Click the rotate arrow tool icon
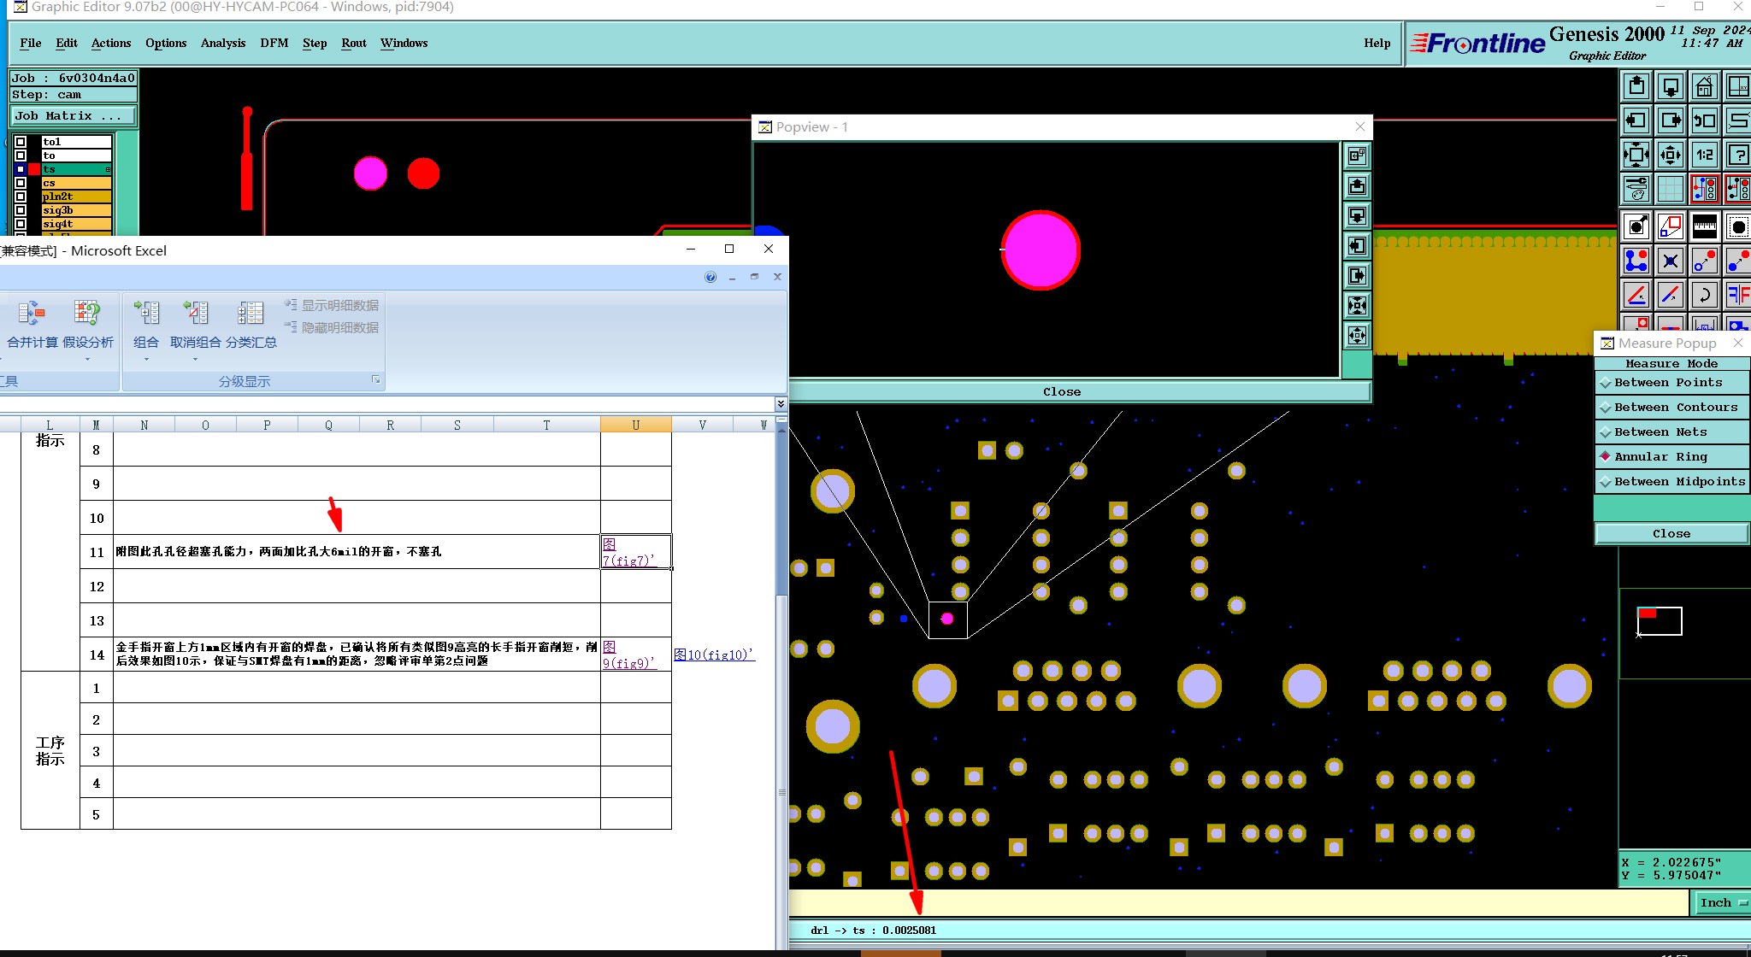1751x957 pixels. pyautogui.click(x=1704, y=295)
